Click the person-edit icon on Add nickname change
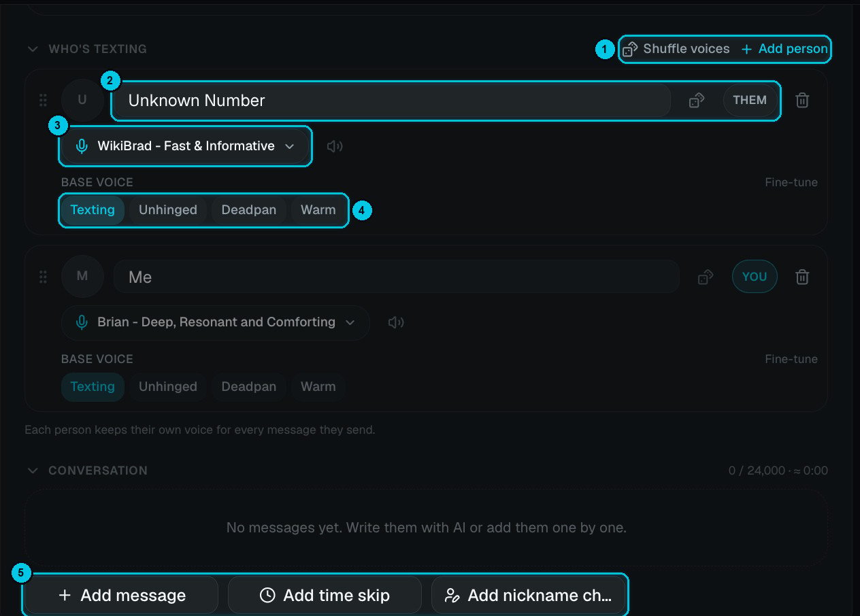The height and width of the screenshot is (616, 860). (x=452, y=596)
